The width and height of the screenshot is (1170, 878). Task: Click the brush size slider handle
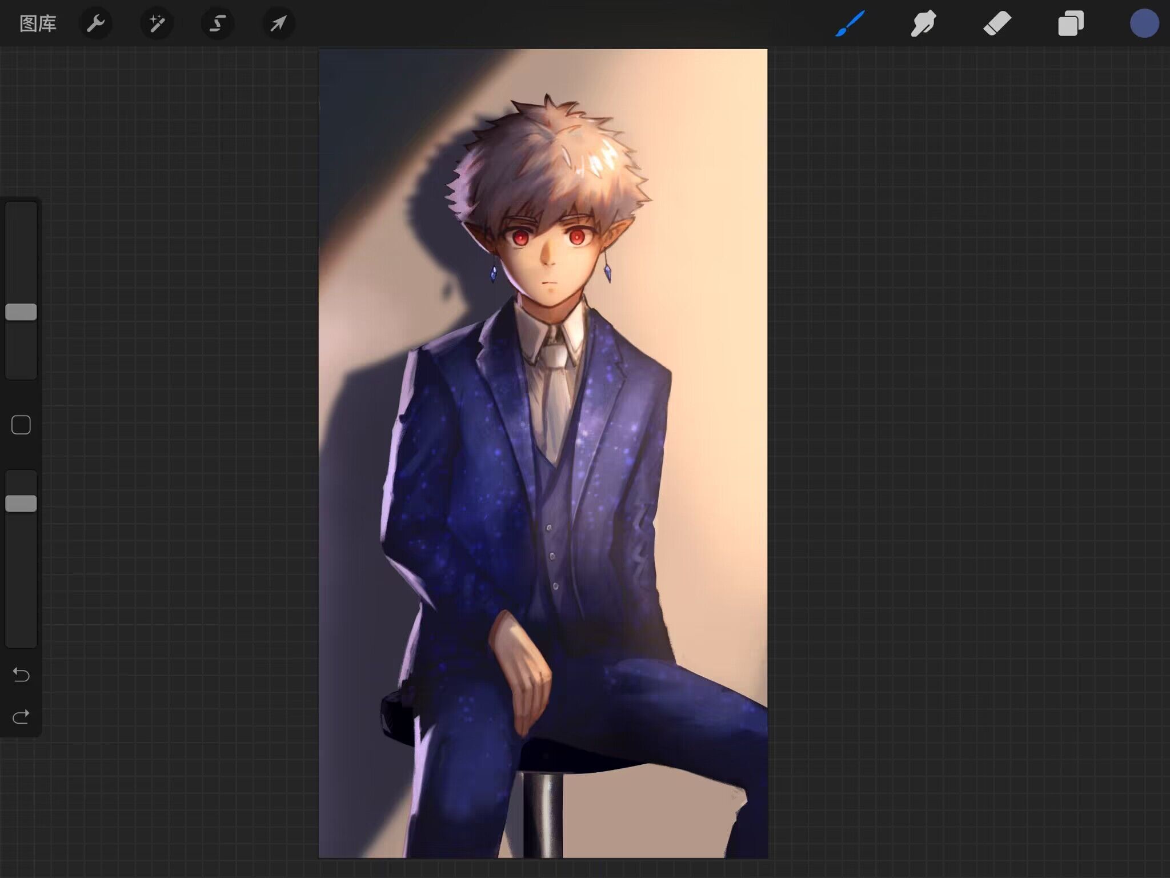pyautogui.click(x=21, y=312)
